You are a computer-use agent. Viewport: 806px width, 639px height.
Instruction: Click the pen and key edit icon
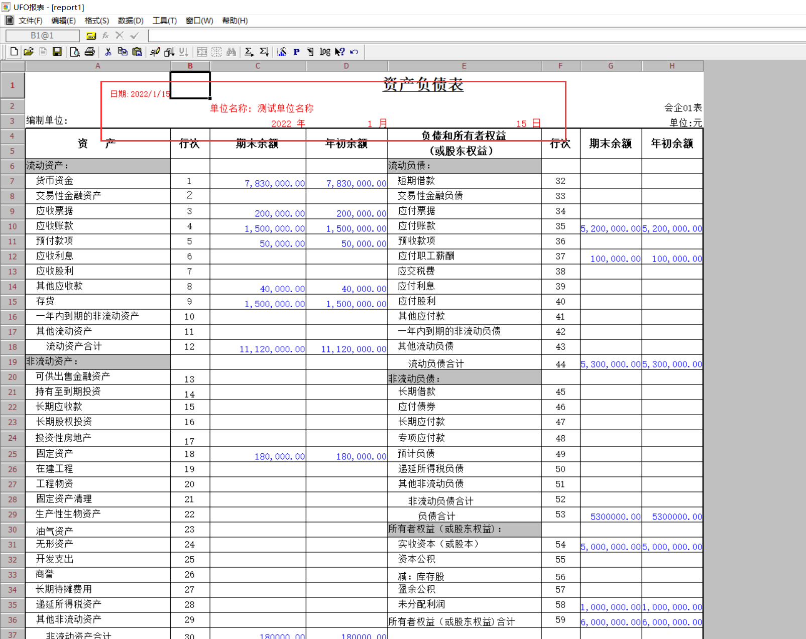(x=155, y=52)
